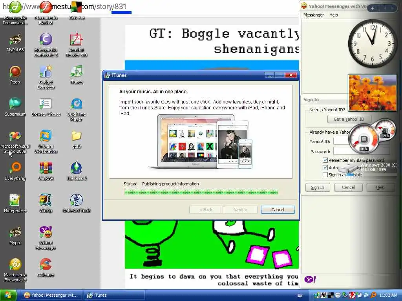Screen dimensions: 402x301
Task: Click the taskbar clock showing 11:02 AM
Action: (x=388, y=295)
